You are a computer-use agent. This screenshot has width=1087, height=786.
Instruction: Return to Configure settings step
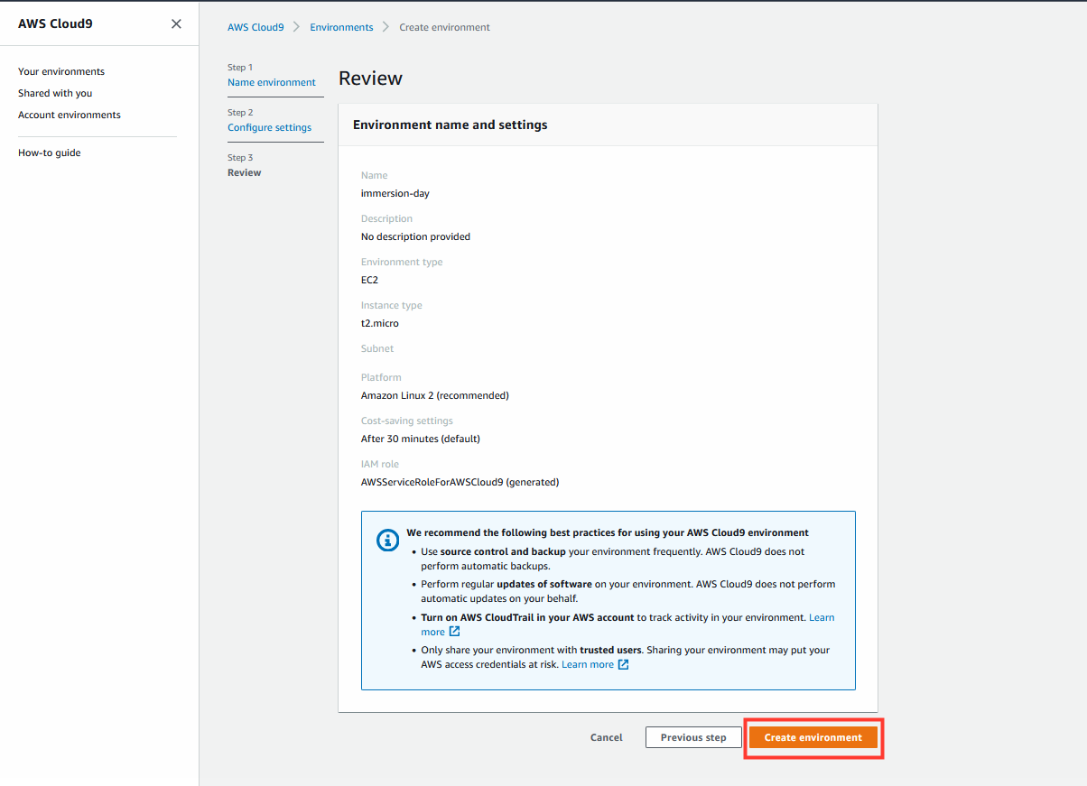coord(269,127)
